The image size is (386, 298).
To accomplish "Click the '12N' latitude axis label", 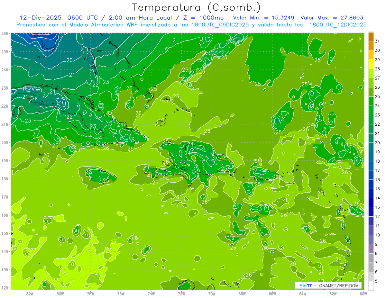I will point(5,288).
